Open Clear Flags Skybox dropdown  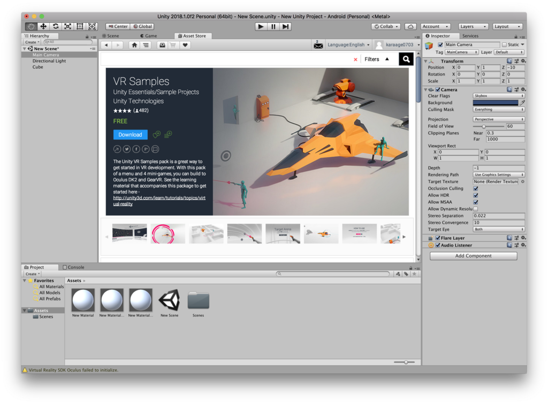(x=499, y=96)
